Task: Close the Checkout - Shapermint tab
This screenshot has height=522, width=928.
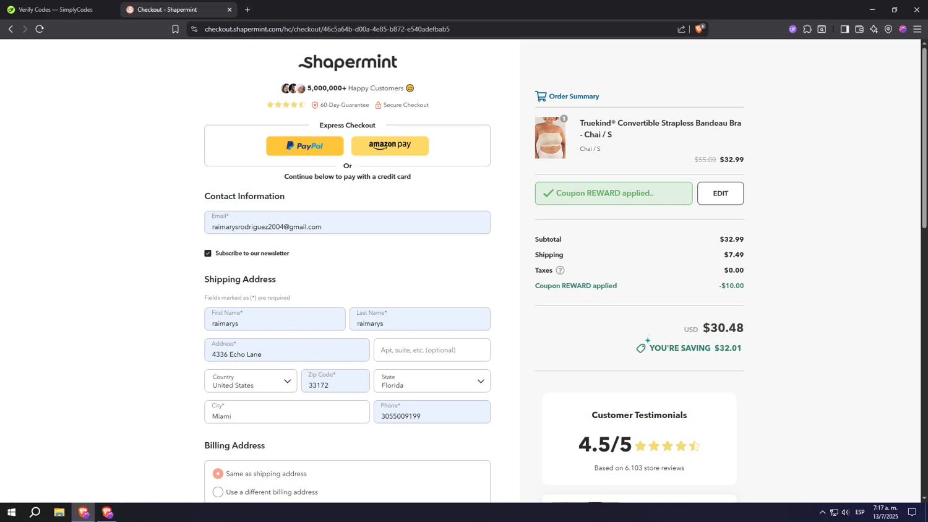Action: pos(230,10)
